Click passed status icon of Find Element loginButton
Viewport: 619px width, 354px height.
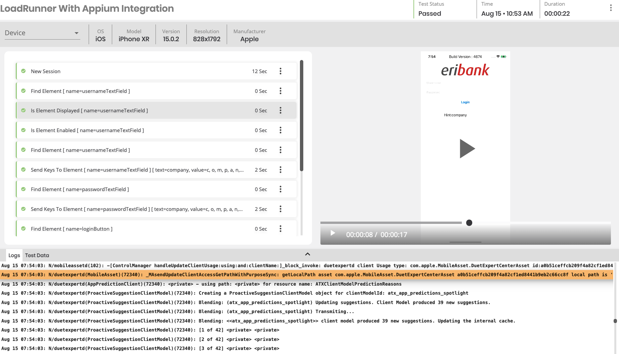point(24,229)
